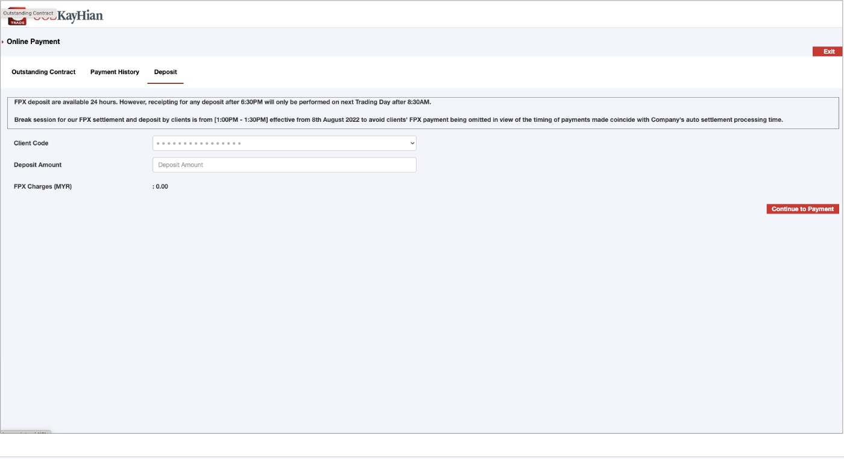Click the Online Payment heading

coord(33,42)
